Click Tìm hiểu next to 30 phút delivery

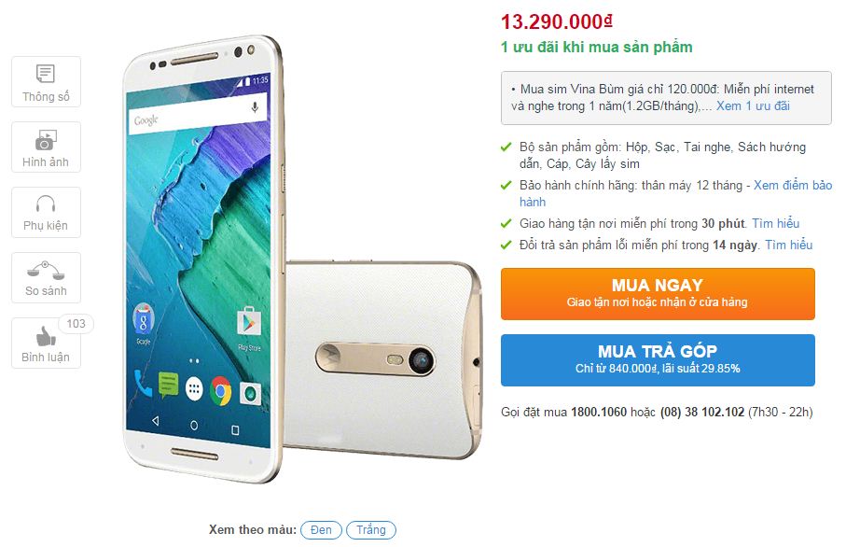coord(776,223)
